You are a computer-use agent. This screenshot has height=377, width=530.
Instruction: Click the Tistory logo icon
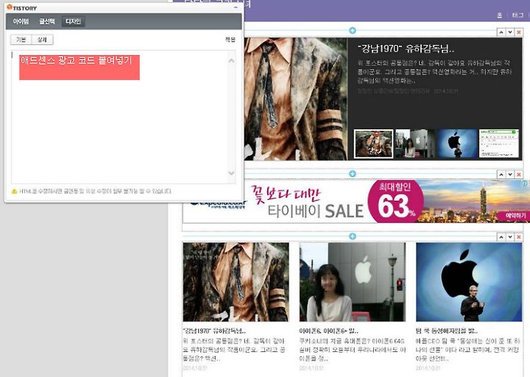pyautogui.click(x=10, y=7)
